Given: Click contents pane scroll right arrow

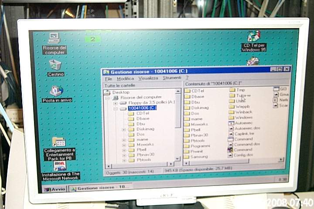Looking at the screenshot, I should click(281, 159).
